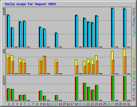
Task: Click green day label 26
Action: pyautogui.click(x=108, y=104)
